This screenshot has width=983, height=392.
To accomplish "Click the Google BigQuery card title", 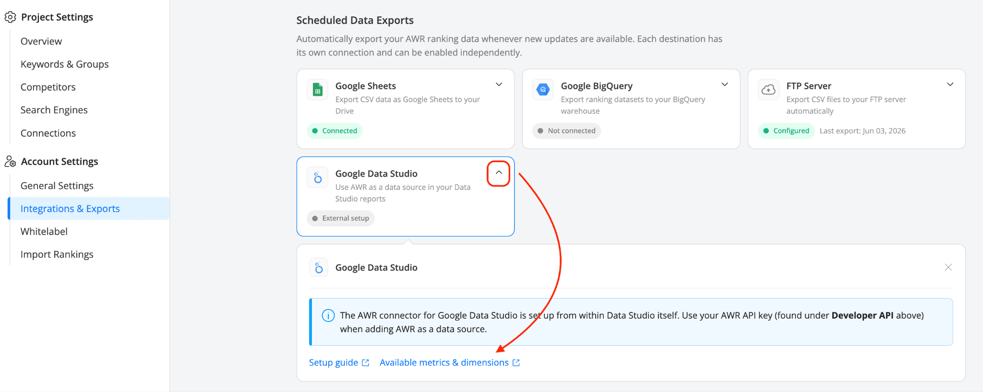I will coord(597,86).
